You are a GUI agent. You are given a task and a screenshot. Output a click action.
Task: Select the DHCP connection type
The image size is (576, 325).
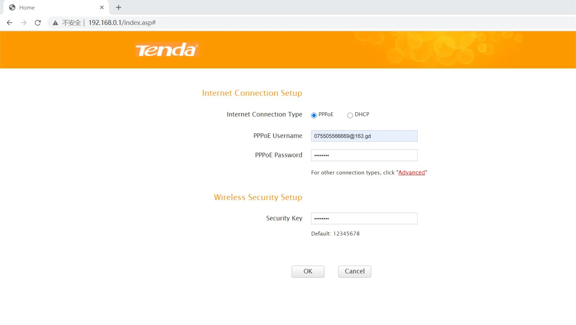350,115
